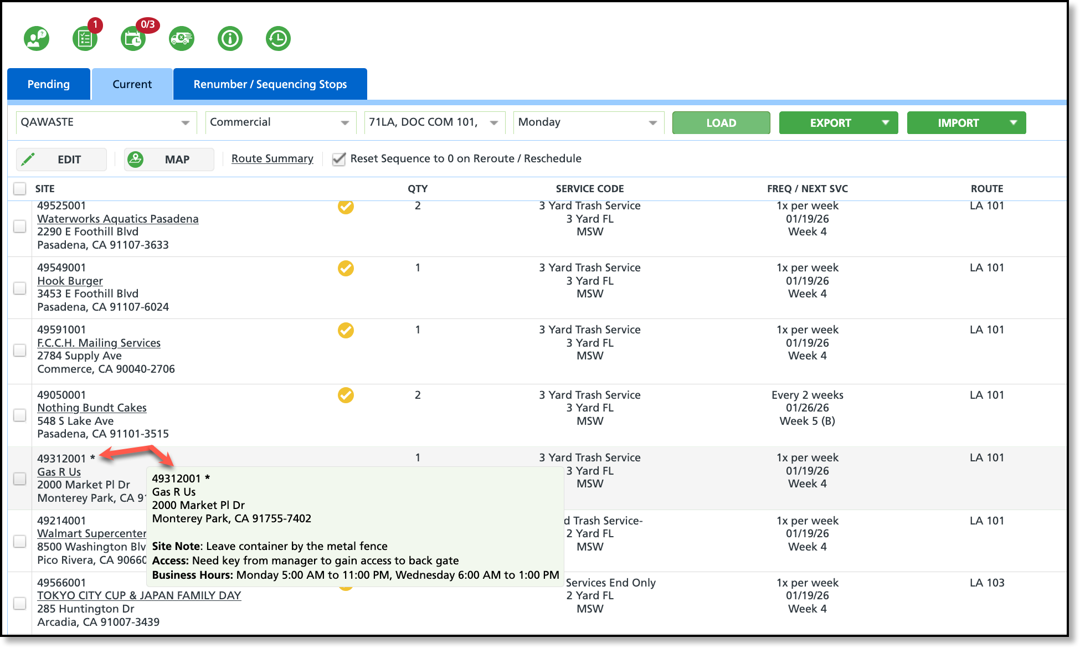Open the checklist icon with badge 1
The image size is (1080, 648).
tap(85, 39)
